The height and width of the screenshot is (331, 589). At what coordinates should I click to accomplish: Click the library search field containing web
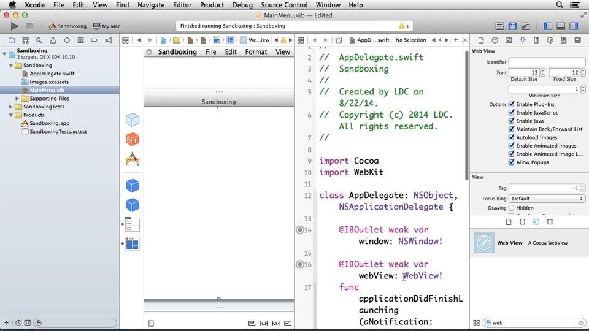(x=535, y=323)
